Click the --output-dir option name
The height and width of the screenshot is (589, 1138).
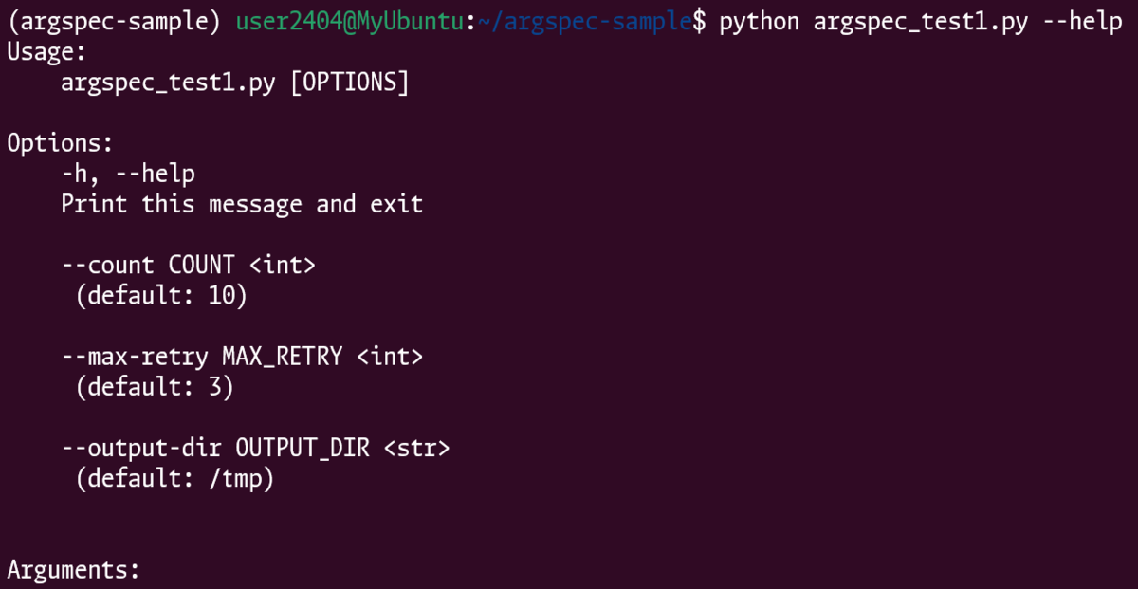point(141,448)
